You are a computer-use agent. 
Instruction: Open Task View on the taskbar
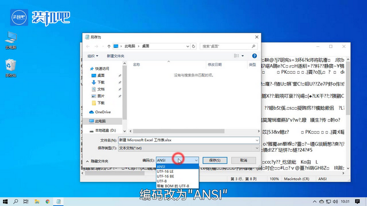click(x=26, y=201)
